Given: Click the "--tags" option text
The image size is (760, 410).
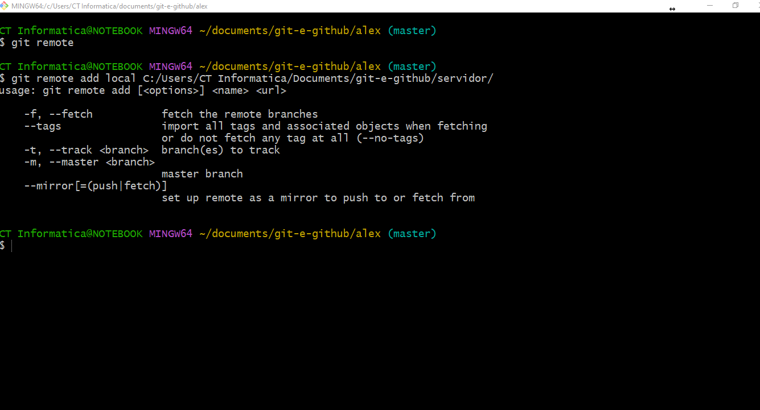Looking at the screenshot, I should coord(43,126).
